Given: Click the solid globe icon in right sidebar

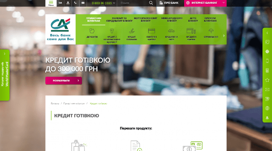Looking at the screenshot, I should pos(267,51).
